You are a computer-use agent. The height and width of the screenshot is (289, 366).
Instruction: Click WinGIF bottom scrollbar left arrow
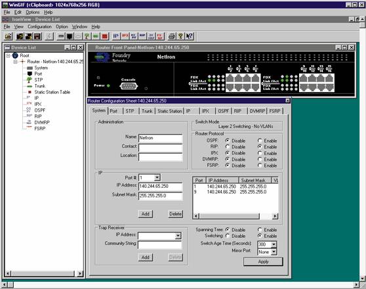(5, 285)
